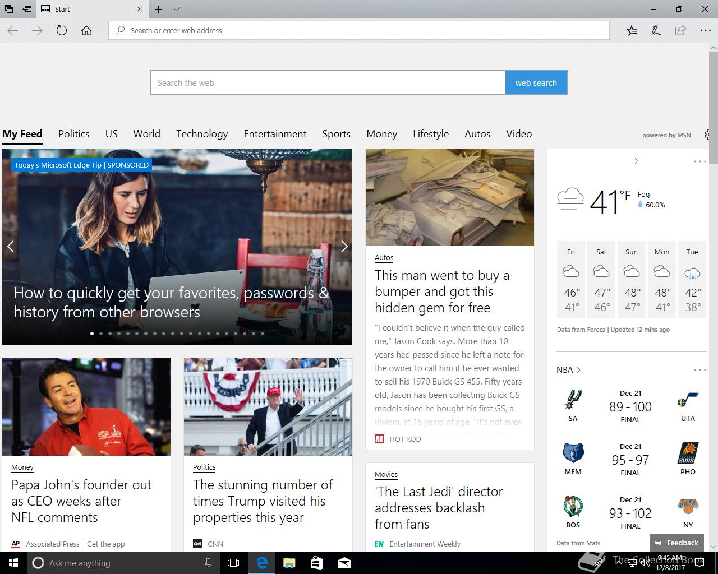Image resolution: width=718 pixels, height=574 pixels.
Task: Expand the tab previews chevron
Action: [176, 9]
